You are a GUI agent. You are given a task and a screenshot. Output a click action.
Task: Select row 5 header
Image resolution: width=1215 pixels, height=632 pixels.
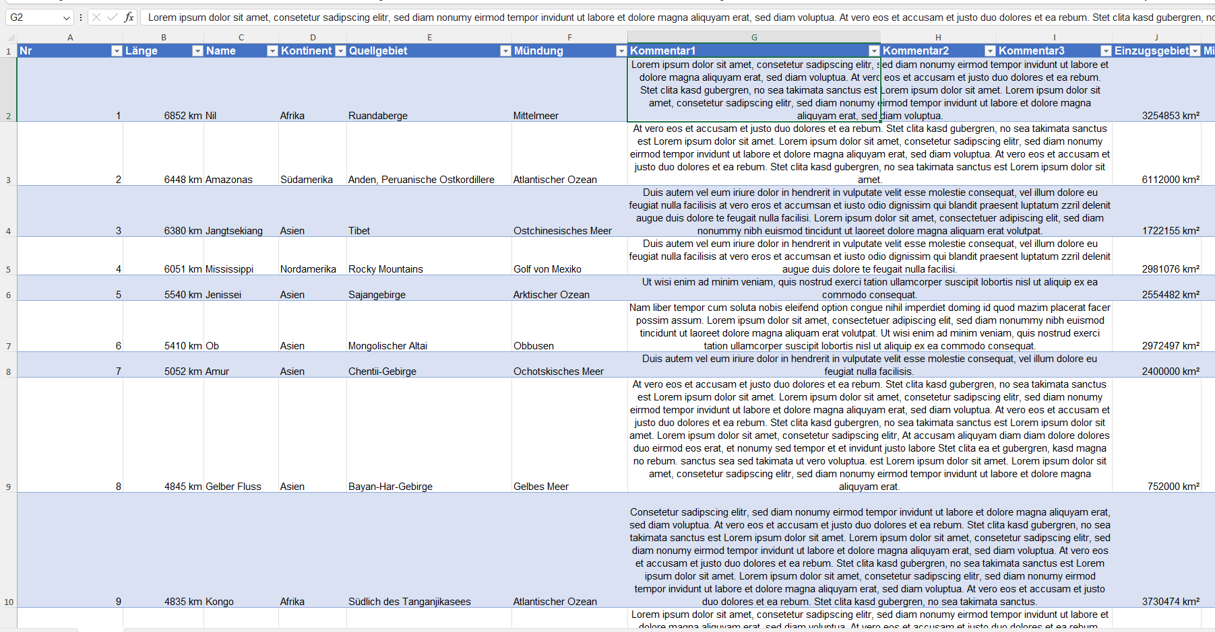coord(8,269)
